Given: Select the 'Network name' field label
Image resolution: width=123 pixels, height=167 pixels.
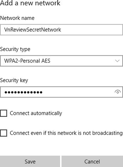Looking at the screenshot, I should point(17,18).
